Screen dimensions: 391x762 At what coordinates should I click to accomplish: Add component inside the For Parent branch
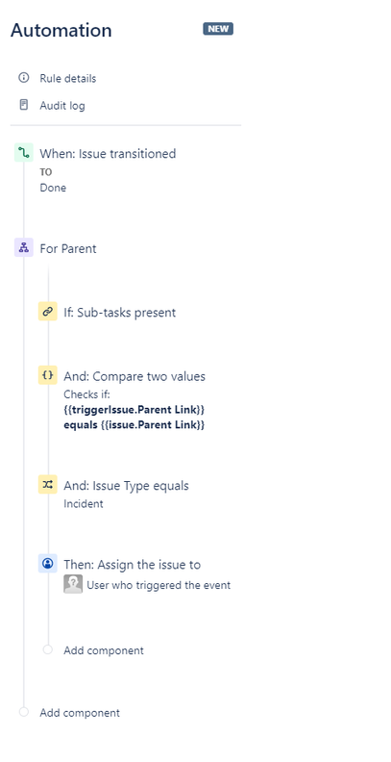pyautogui.click(x=104, y=650)
